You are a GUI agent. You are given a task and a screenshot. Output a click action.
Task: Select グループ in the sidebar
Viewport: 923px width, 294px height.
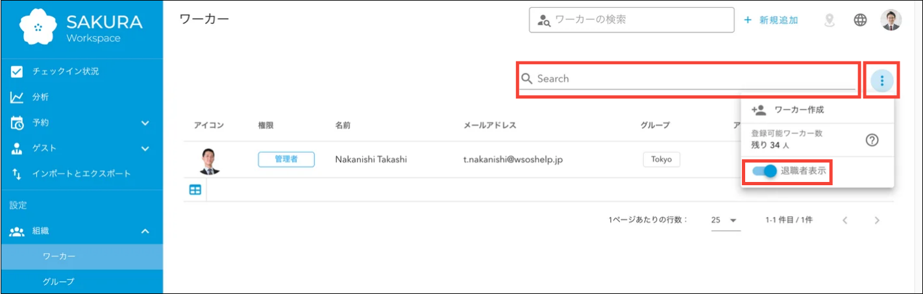[x=82, y=282]
